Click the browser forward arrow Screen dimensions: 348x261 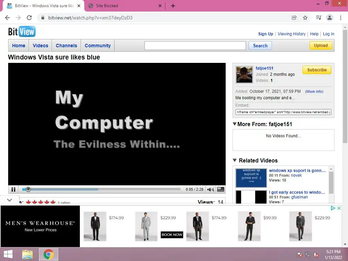pyautogui.click(x=18, y=18)
